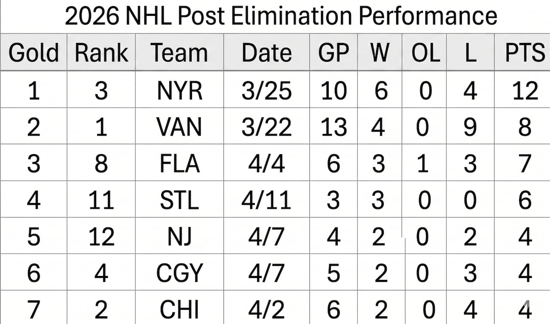The width and height of the screenshot is (550, 324).
Task: Click the PTS column header
Action: 525,53
